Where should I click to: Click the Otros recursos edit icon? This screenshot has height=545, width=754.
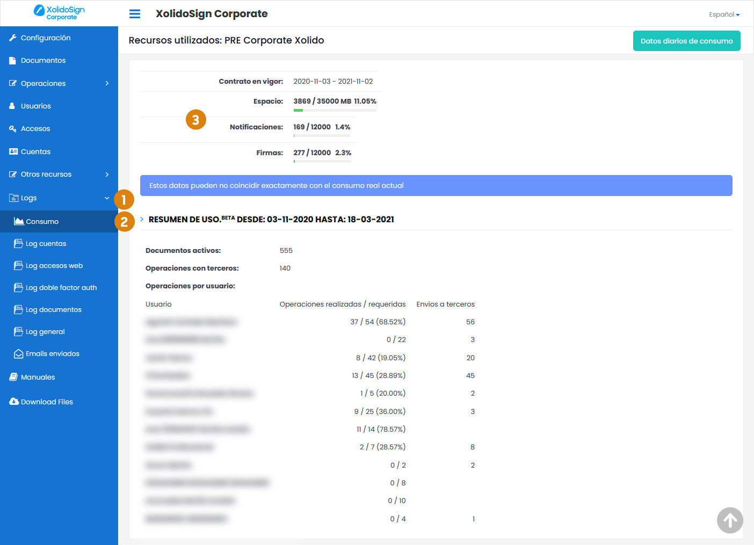tap(13, 175)
